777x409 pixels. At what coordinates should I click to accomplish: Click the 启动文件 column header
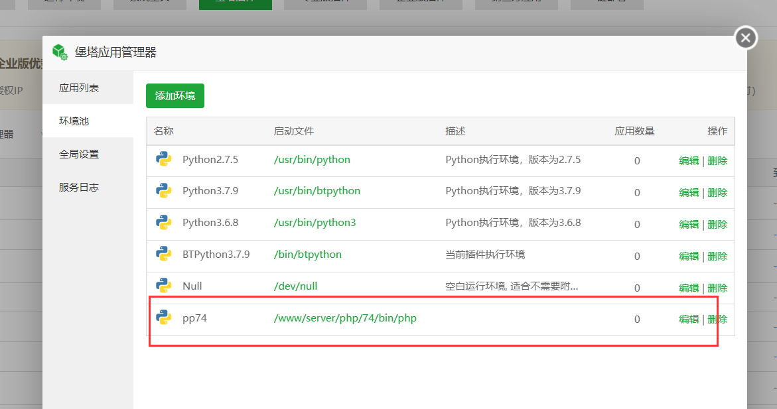click(294, 131)
